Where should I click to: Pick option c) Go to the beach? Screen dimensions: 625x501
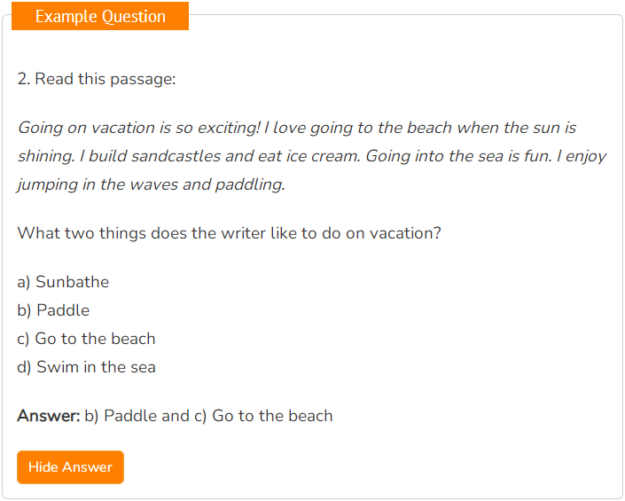point(86,339)
